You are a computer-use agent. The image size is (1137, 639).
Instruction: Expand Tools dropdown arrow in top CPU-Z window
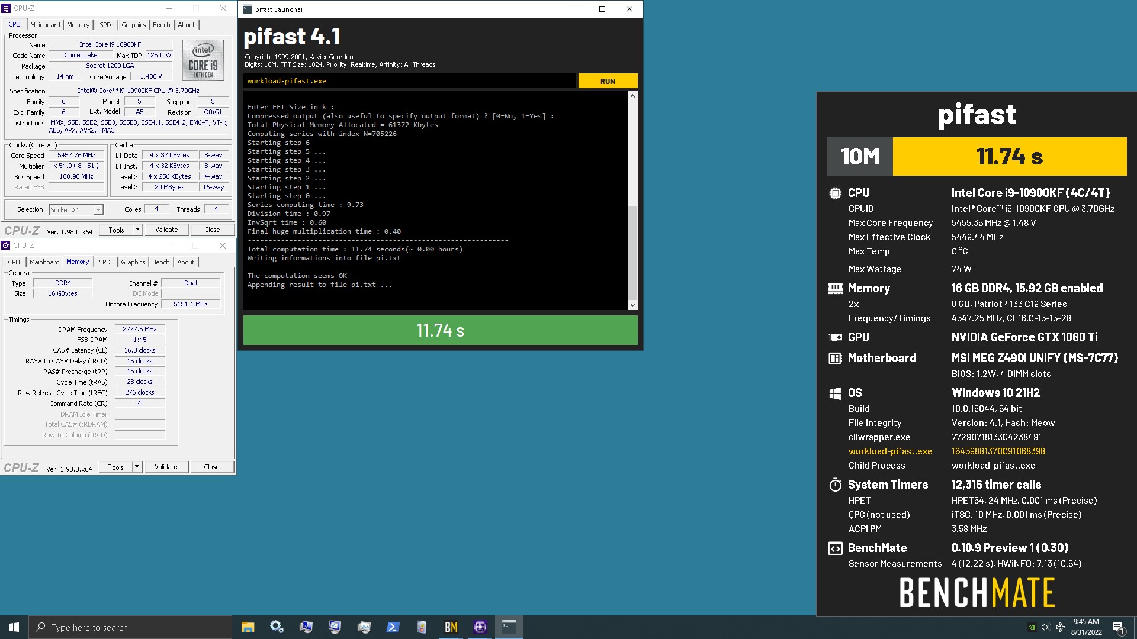(x=137, y=230)
